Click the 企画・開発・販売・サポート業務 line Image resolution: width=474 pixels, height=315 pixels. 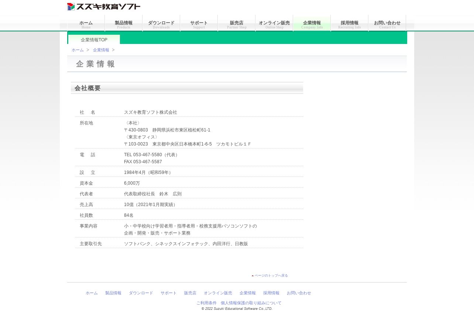pos(157,233)
